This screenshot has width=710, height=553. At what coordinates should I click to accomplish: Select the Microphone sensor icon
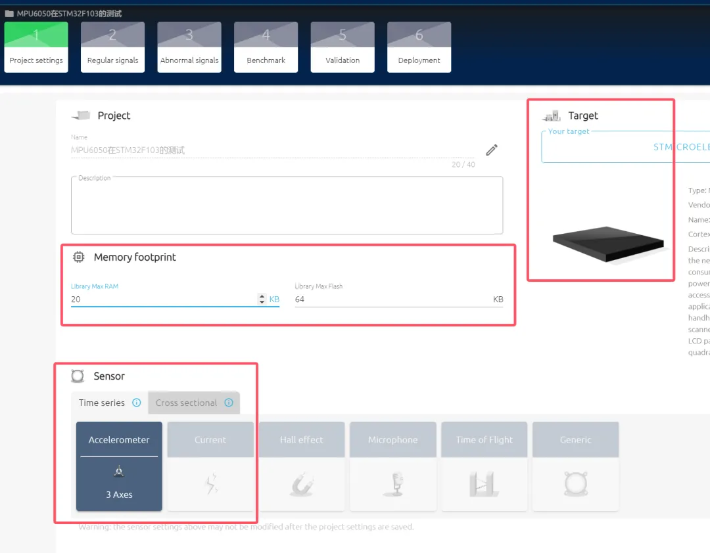click(393, 485)
